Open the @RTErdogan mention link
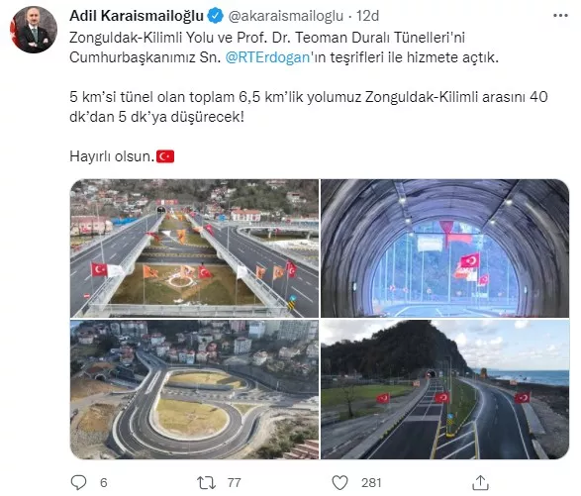Viewport: 581px width, 496px height. 267,57
